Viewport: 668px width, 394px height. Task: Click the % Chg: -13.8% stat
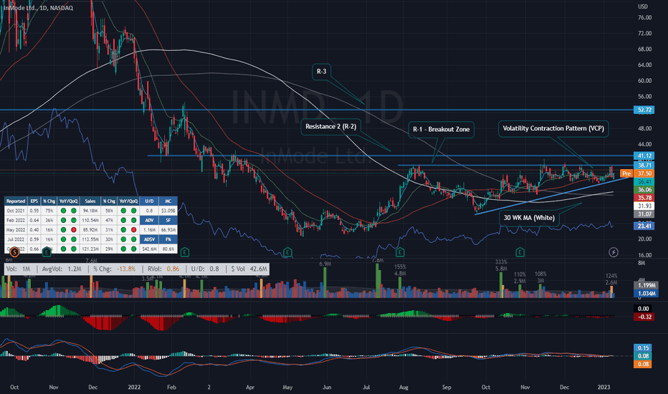coord(114,269)
